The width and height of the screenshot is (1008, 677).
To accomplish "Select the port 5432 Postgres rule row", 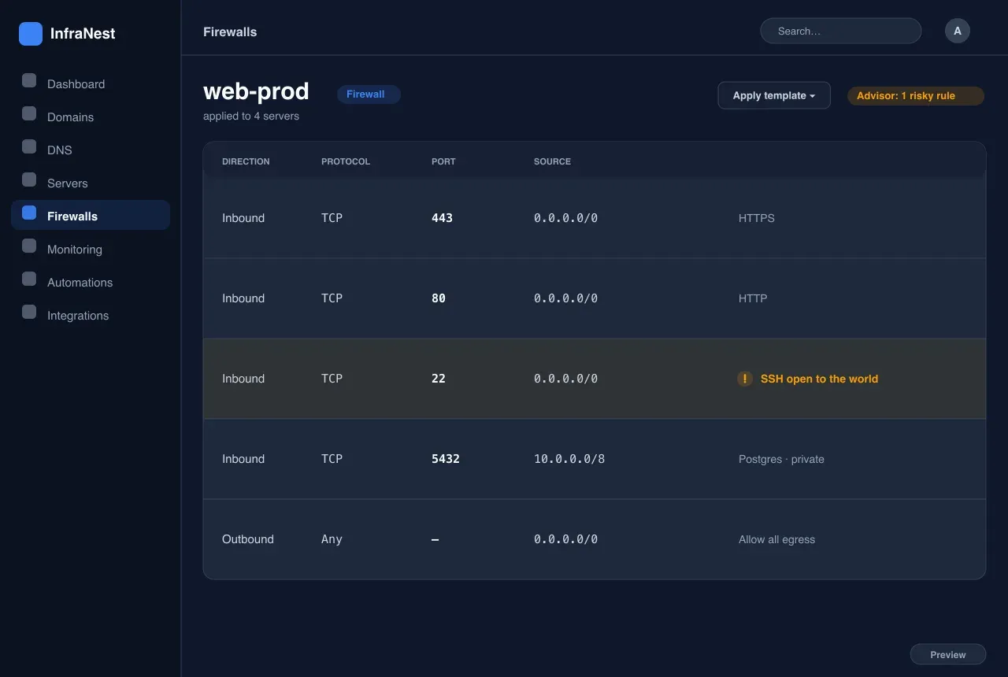I will (595, 459).
